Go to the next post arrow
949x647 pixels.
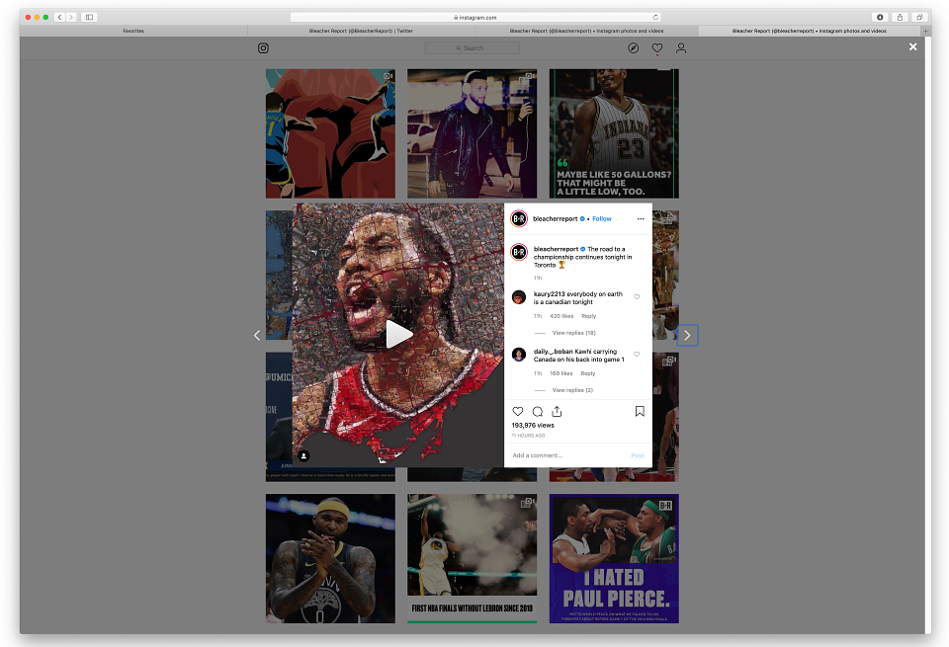[x=687, y=336]
